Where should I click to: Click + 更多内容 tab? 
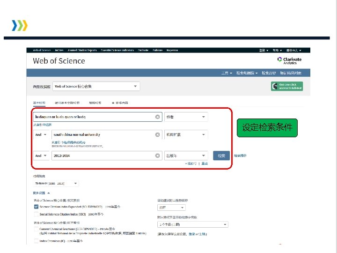[120, 103]
